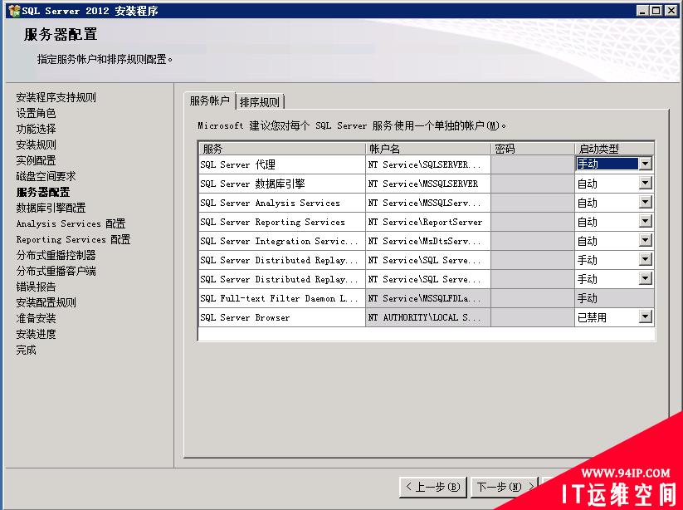This screenshot has width=683, height=510.
Task: Select 功能选择 step in sidebar
Action: pyautogui.click(x=36, y=129)
